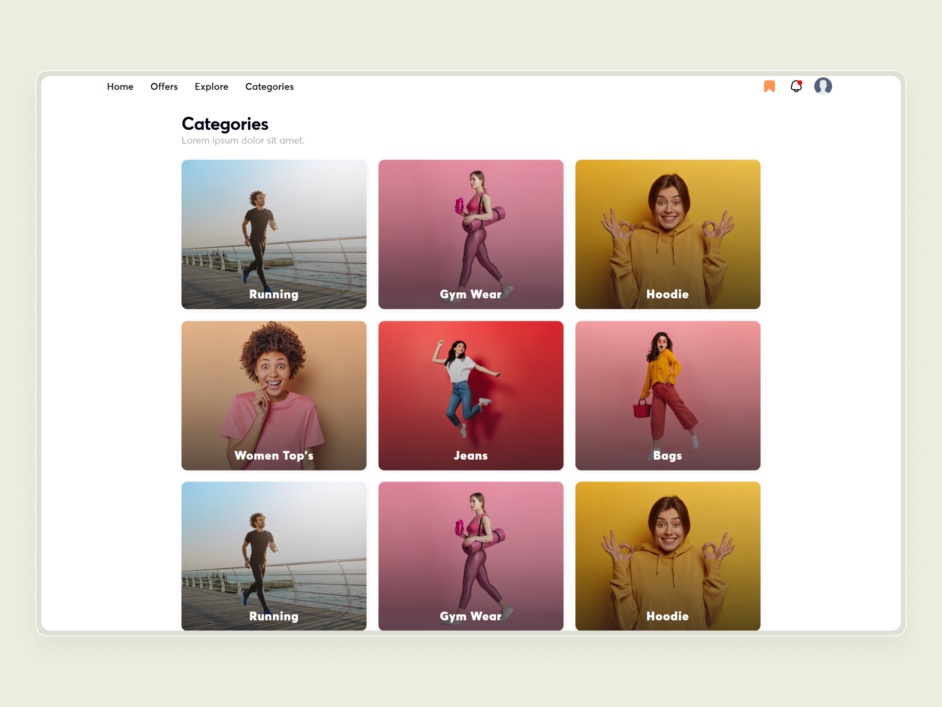
Task: Open the Explore page
Action: point(211,86)
